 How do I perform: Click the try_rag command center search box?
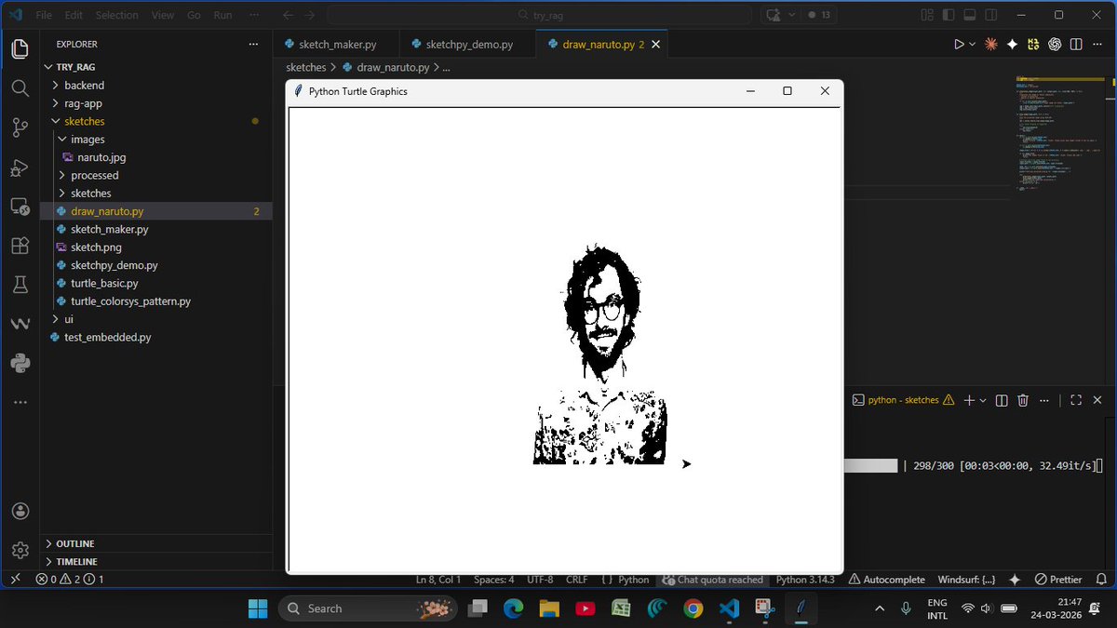(x=539, y=15)
